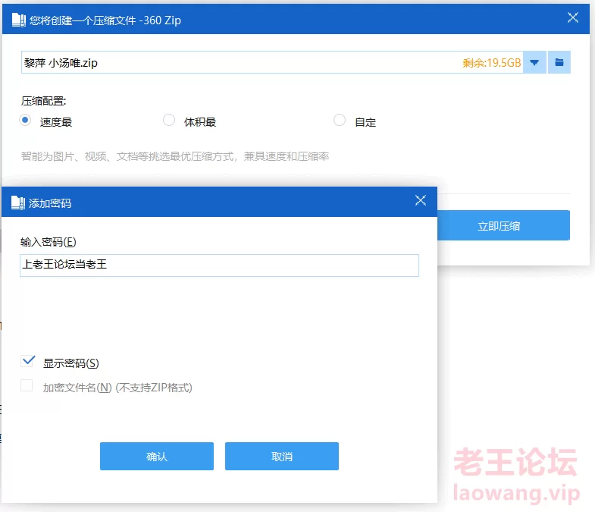Click the 360 Zip logo in main title bar
The height and width of the screenshot is (512, 595).
click(19, 20)
